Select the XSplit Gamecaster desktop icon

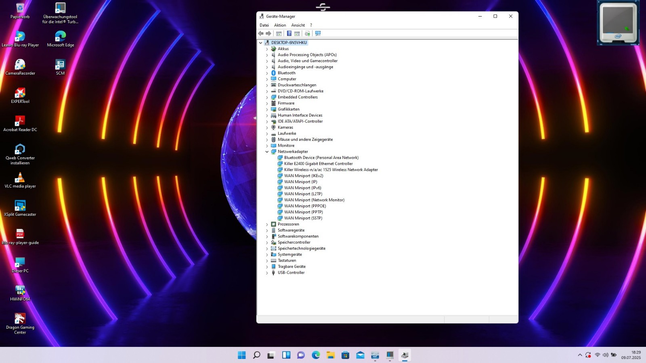pyautogui.click(x=20, y=209)
